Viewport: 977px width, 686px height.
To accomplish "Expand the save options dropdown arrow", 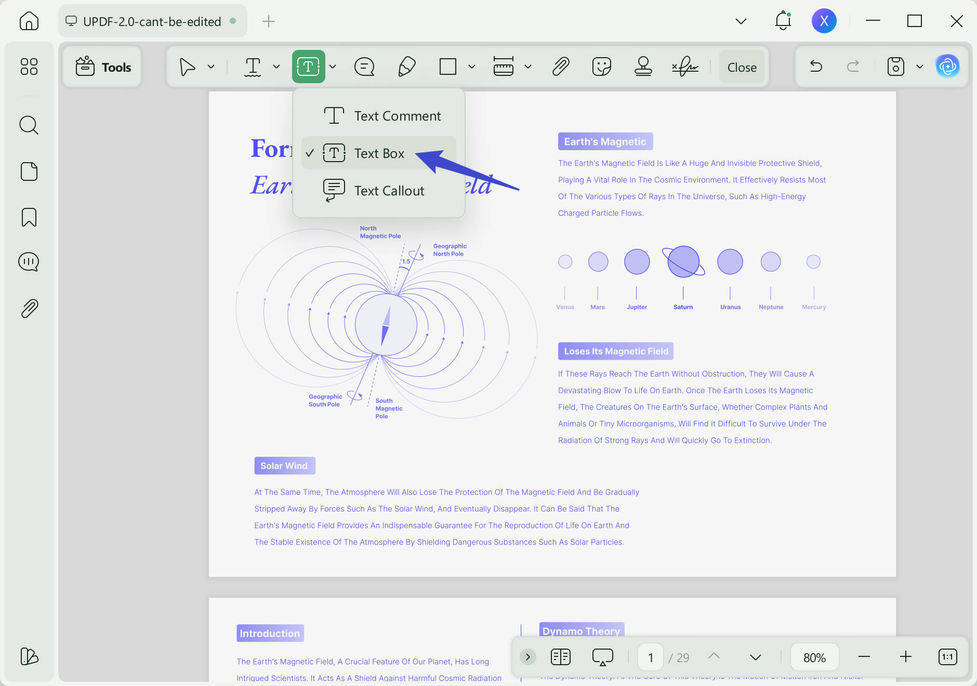I will 920,67.
